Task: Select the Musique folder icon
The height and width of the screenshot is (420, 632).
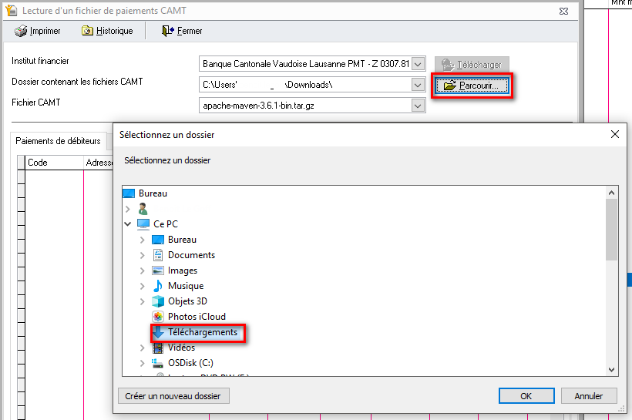Action: point(158,286)
